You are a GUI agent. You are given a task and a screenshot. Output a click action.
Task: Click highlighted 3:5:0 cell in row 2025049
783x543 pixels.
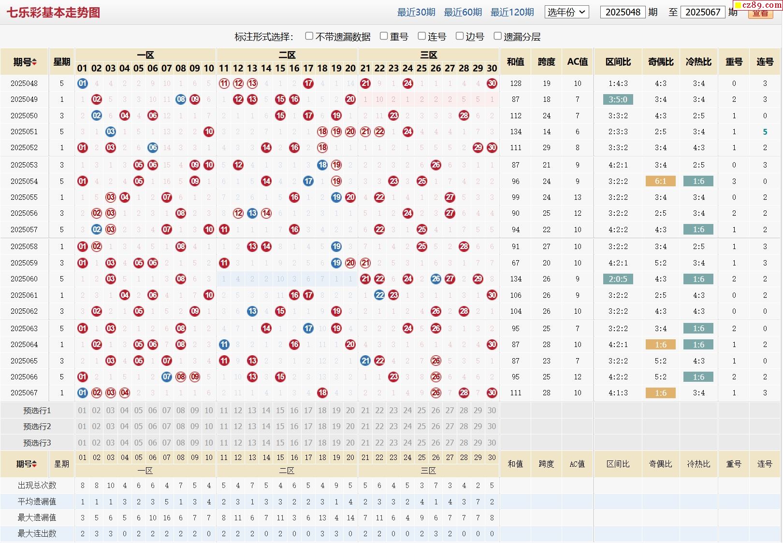pyautogui.click(x=618, y=100)
